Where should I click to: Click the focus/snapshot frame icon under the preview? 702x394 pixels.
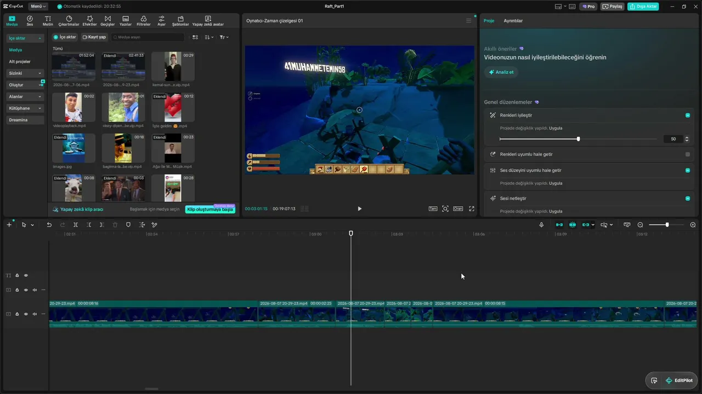click(445, 208)
